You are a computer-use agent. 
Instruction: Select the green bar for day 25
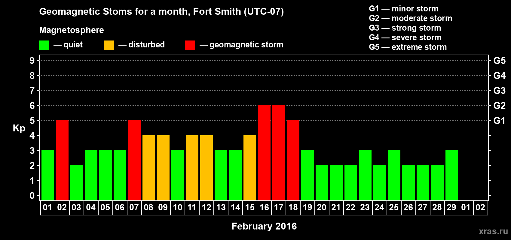pyautogui.click(x=394, y=175)
